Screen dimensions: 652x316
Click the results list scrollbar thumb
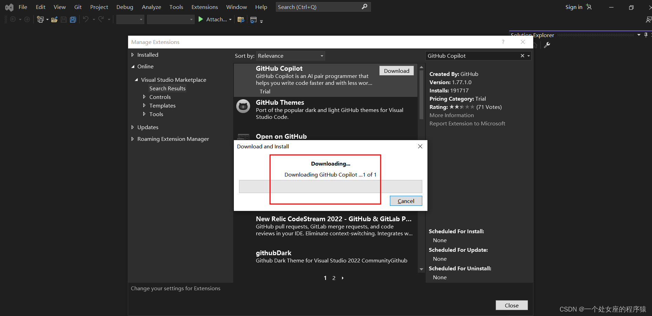(421, 95)
